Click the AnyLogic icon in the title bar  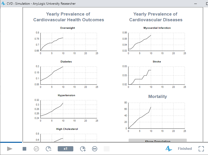[3, 3]
